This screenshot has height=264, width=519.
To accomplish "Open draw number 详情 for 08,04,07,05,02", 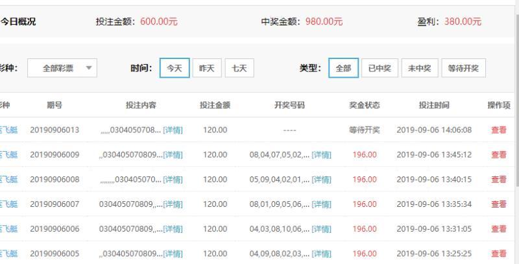I will 321,155.
